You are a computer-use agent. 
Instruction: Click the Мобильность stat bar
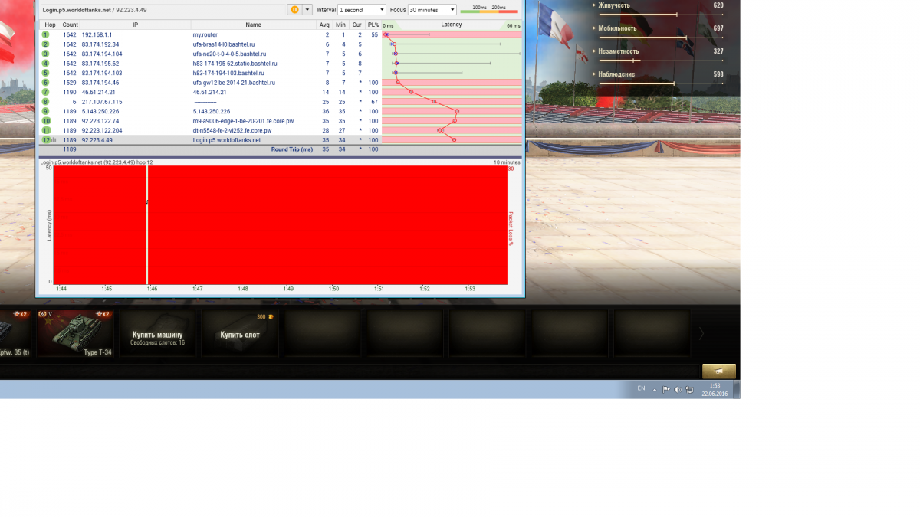pos(661,38)
